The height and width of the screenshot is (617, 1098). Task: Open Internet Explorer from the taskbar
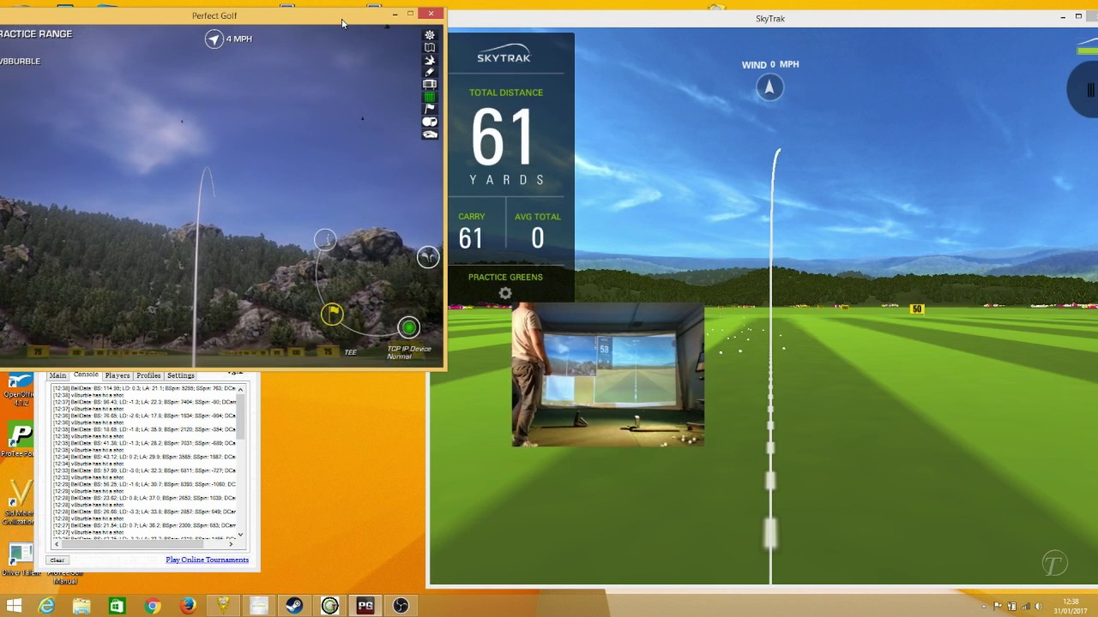point(46,606)
